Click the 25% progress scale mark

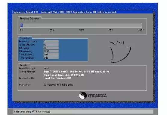52,30
